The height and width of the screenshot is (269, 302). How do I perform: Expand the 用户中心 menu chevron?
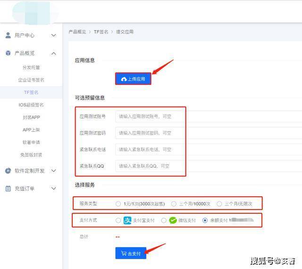(x=54, y=35)
